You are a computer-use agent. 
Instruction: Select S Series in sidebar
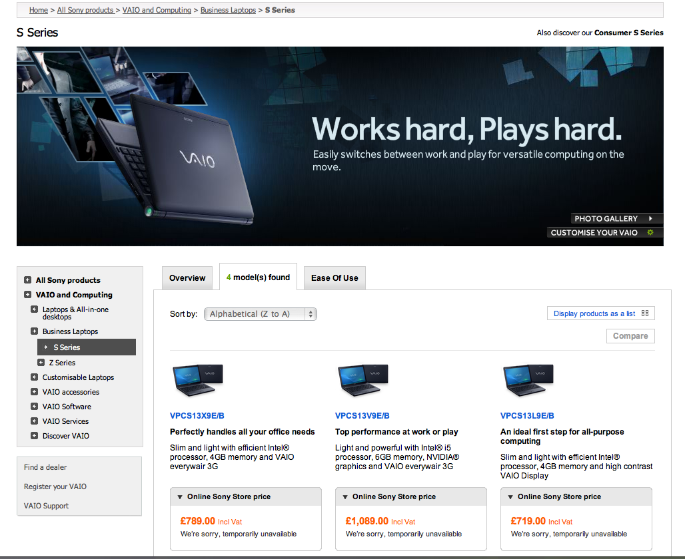click(87, 347)
